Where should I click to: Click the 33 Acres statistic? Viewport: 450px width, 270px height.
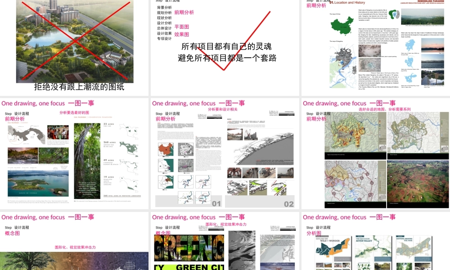111,125
